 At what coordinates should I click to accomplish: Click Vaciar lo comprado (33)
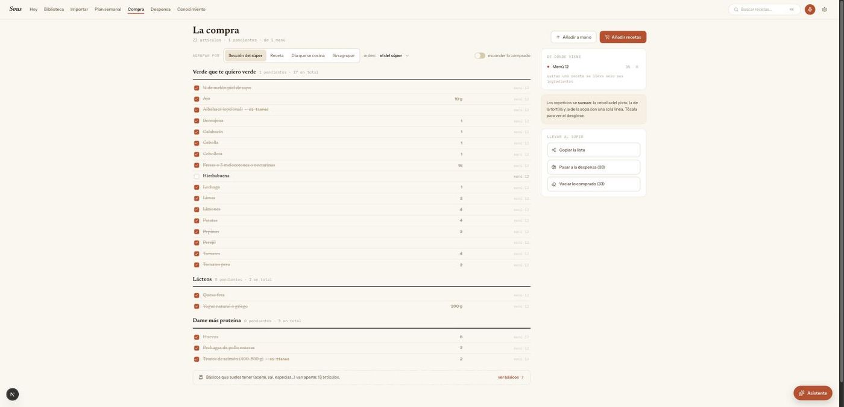click(594, 184)
